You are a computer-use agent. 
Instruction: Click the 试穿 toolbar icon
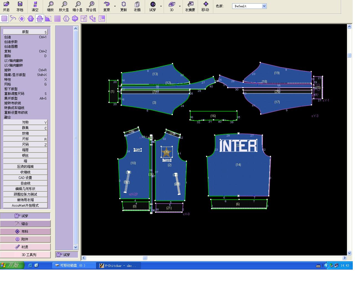[x=153, y=6]
